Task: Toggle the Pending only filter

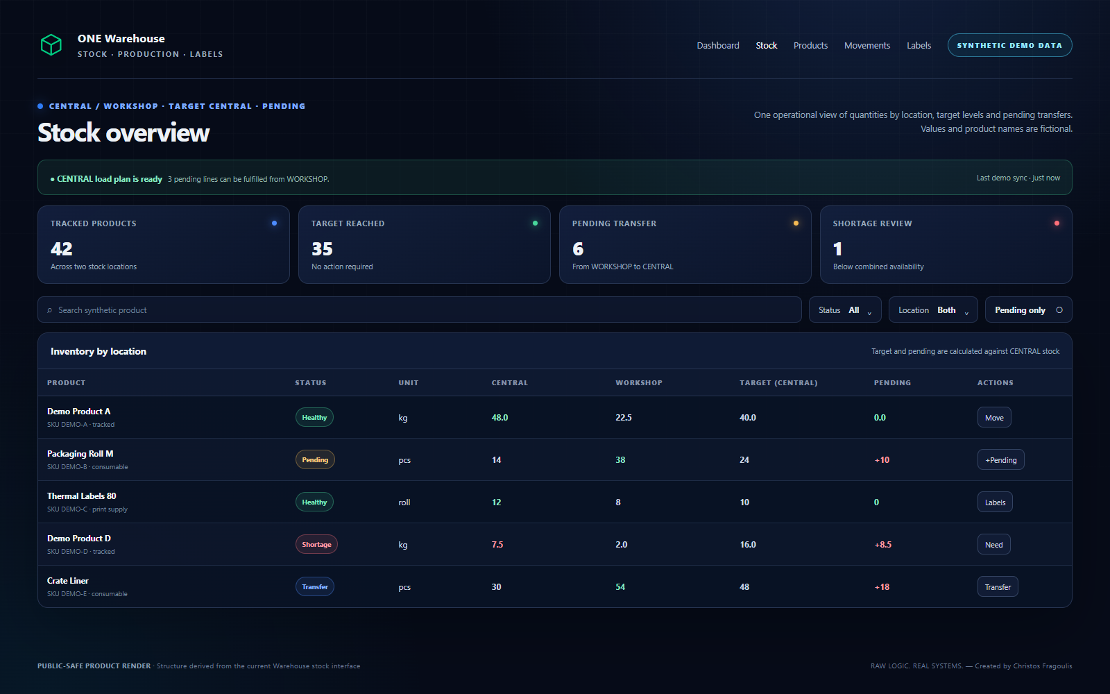Action: tap(1028, 310)
